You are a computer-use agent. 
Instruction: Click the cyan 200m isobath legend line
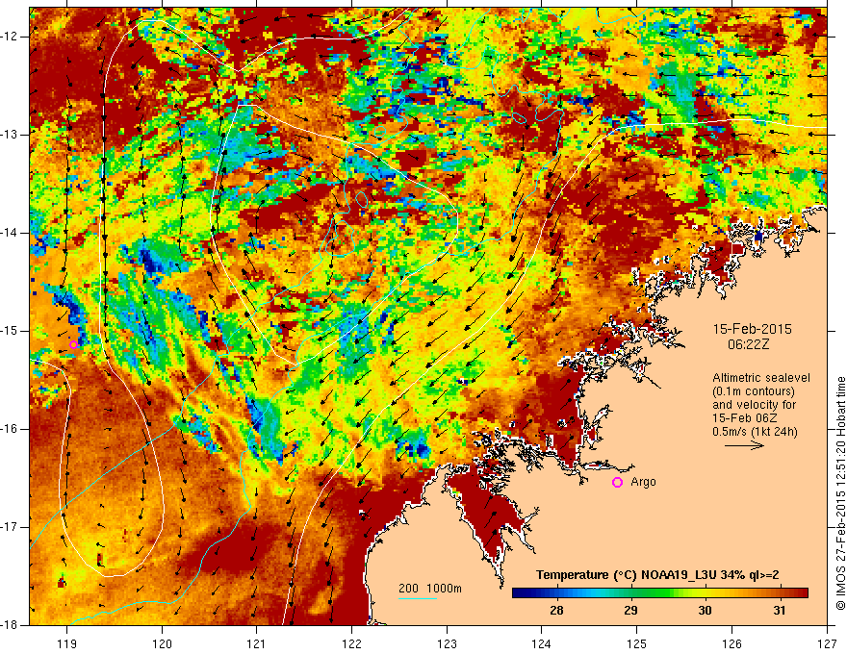[x=418, y=598]
